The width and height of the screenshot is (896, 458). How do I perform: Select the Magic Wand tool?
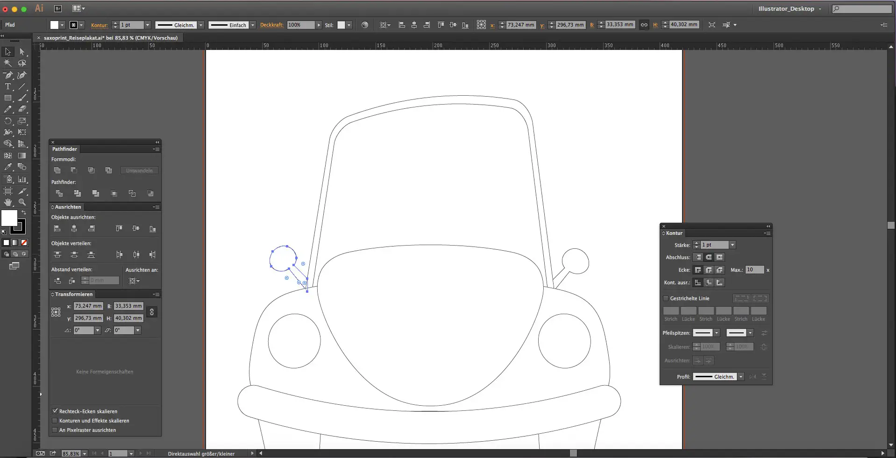(8, 63)
